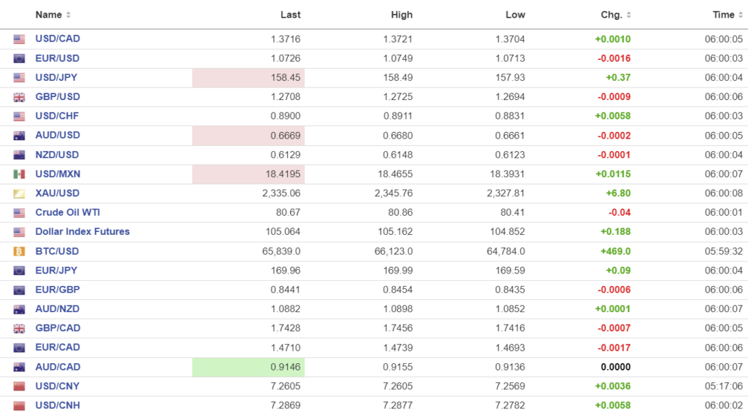Viewport: 748px width, 415px height.
Task: Click the China flag icon beside USD/CNY
Action: tap(19, 387)
